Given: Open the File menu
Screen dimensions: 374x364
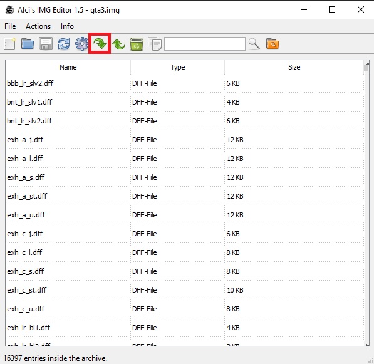Looking at the screenshot, I should [10, 26].
